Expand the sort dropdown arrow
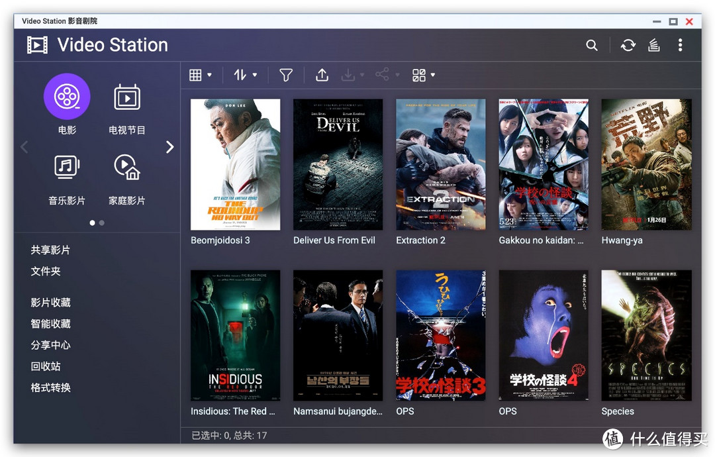 point(255,75)
